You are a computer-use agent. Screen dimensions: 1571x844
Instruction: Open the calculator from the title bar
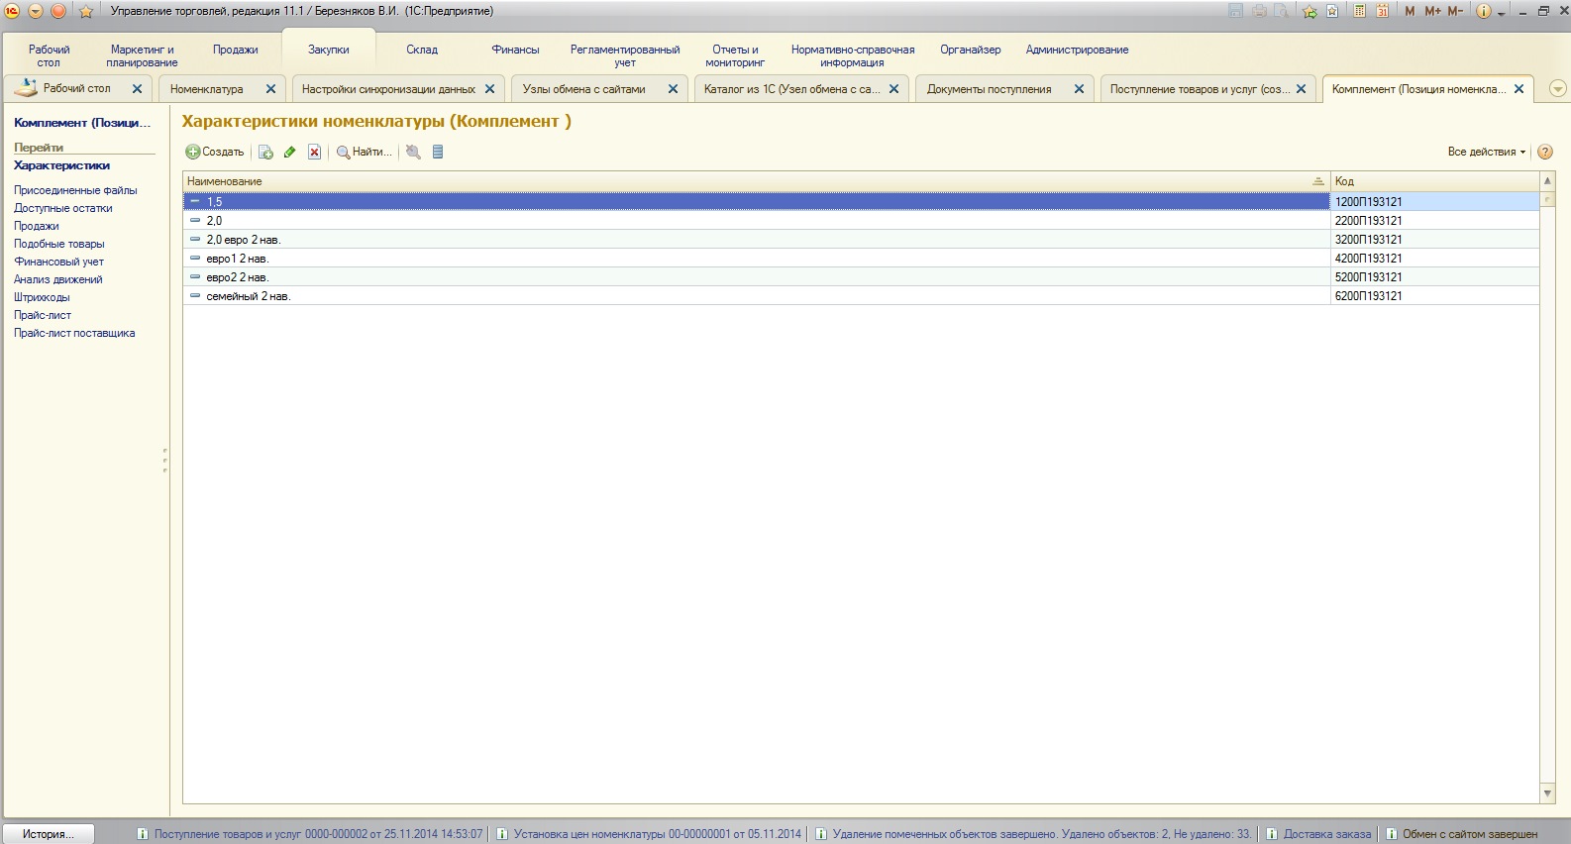pyautogui.click(x=1360, y=11)
